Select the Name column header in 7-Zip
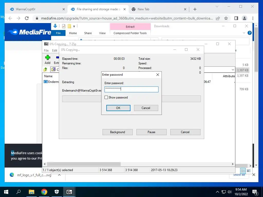Image resolution: width=263 pixels, height=197 pixels. pyautogui.click(x=48, y=76)
